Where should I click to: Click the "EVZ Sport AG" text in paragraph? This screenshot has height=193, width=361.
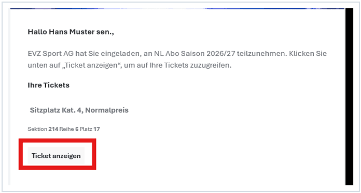pos(48,54)
